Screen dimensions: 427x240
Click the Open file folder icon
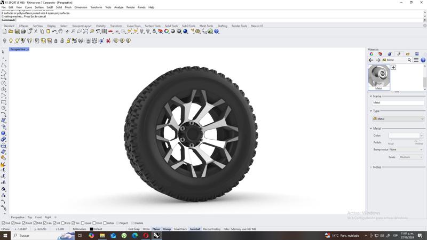[11, 31]
